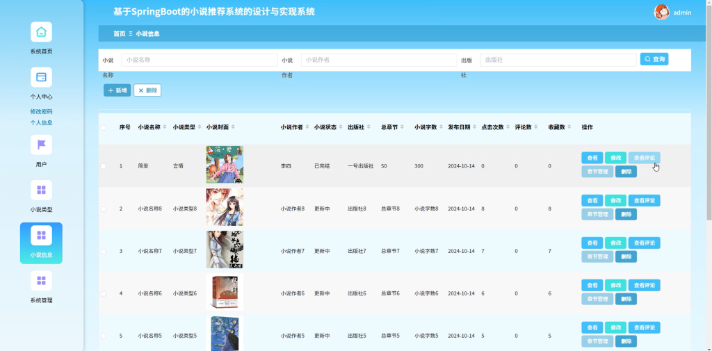The width and height of the screenshot is (712, 351).
Task: Sort by 评论数 column arrows
Action: point(536,127)
